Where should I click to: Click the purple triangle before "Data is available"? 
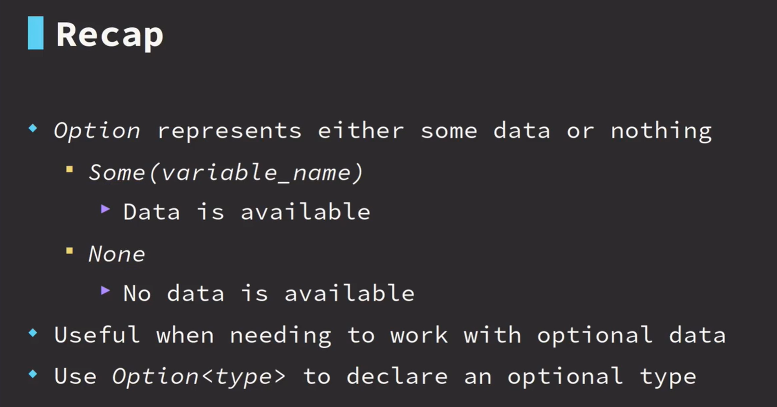pyautogui.click(x=105, y=209)
